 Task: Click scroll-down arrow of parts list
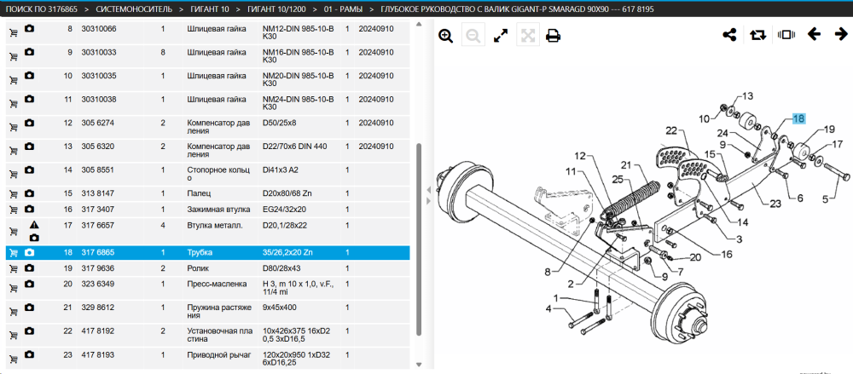pyautogui.click(x=419, y=365)
